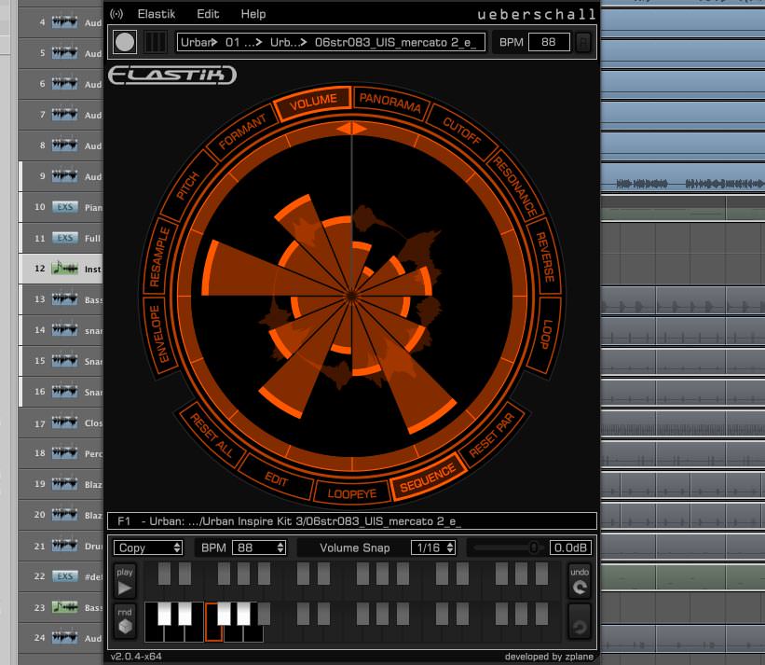
Task: Toggle the REVERSE parameter on the loopeye ring
Action: click(545, 256)
